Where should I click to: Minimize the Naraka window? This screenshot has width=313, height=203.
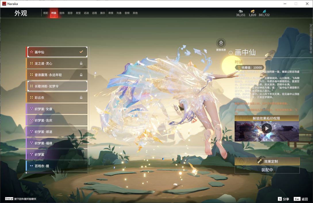tap(285, 4)
